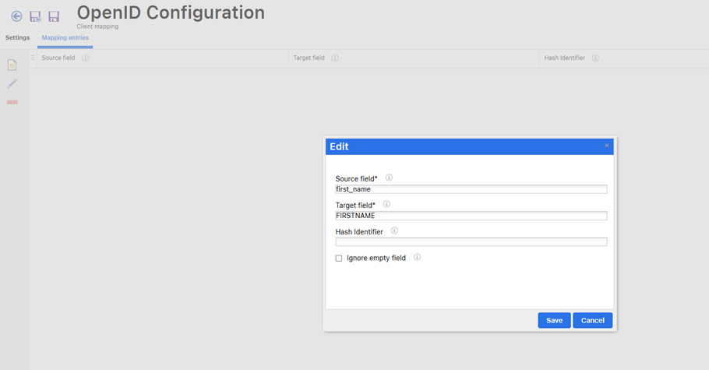Click the plain save disk icon
The width and height of the screenshot is (709, 370).
54,16
